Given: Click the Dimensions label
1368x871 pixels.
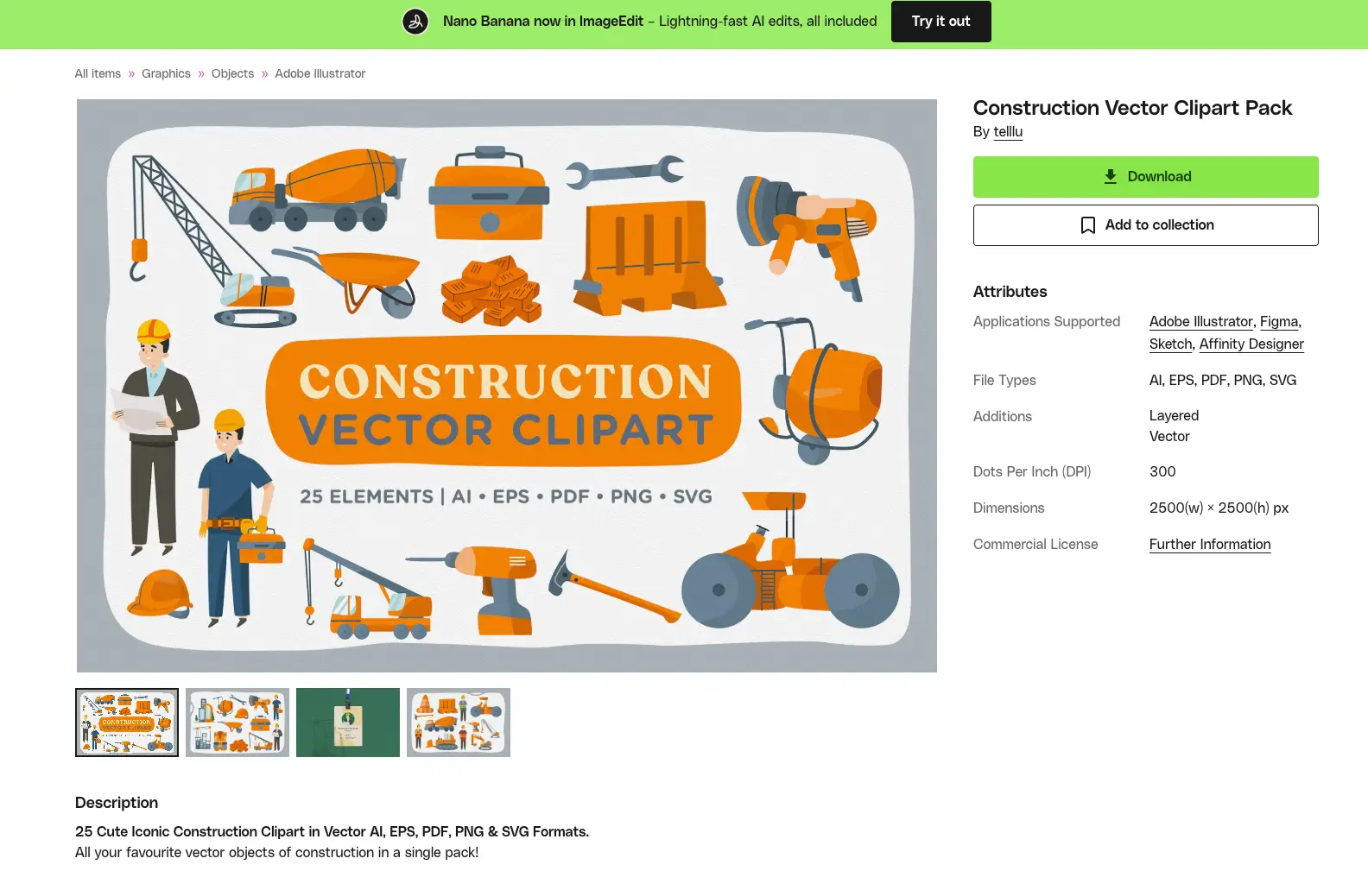Looking at the screenshot, I should pos(1009,508).
